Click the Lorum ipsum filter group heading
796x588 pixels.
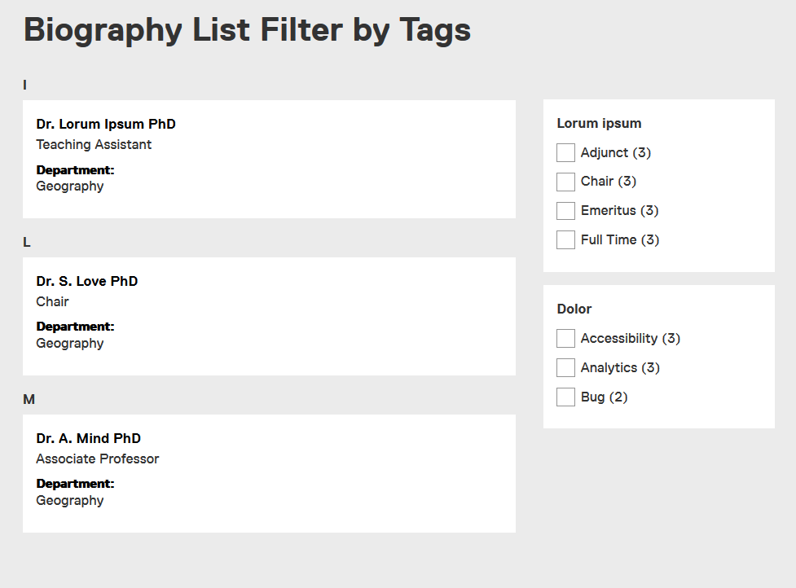click(599, 124)
